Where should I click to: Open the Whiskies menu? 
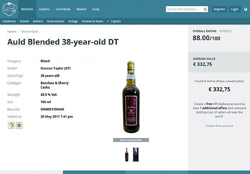pos(27,9)
